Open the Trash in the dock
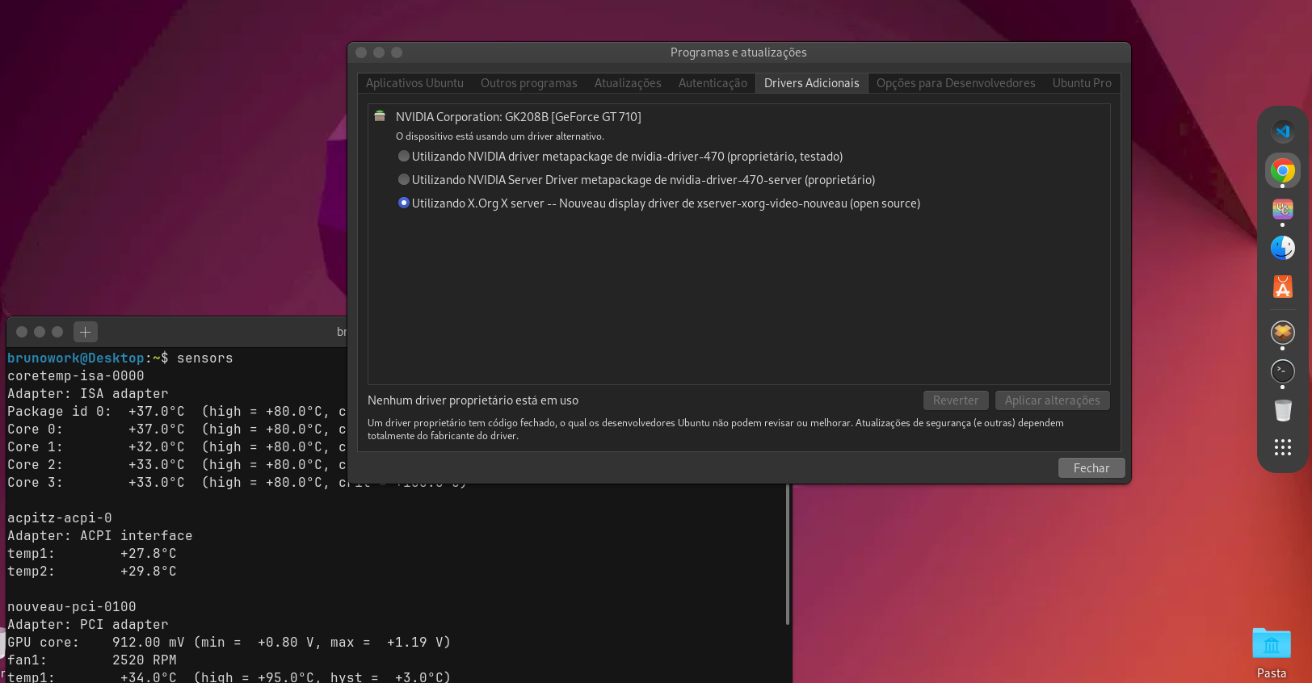1312x683 pixels. point(1283,410)
